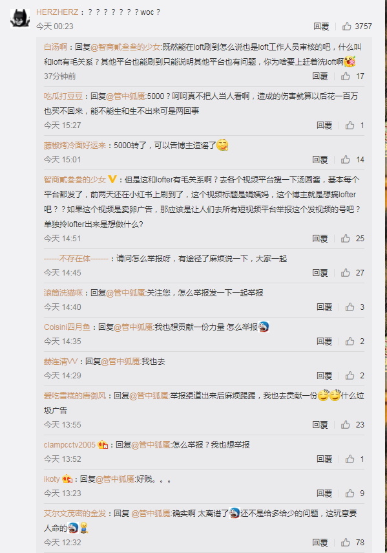Like 吃瓜打豆豆's reply posted at 15:27
The height and width of the screenshot is (553, 387).
(x=350, y=125)
